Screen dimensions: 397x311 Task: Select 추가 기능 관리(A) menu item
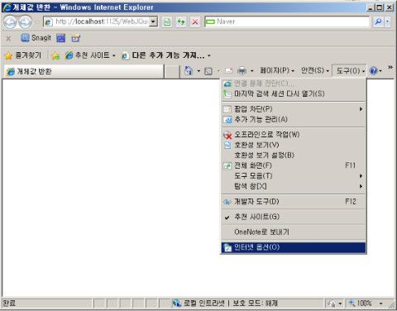click(294, 120)
